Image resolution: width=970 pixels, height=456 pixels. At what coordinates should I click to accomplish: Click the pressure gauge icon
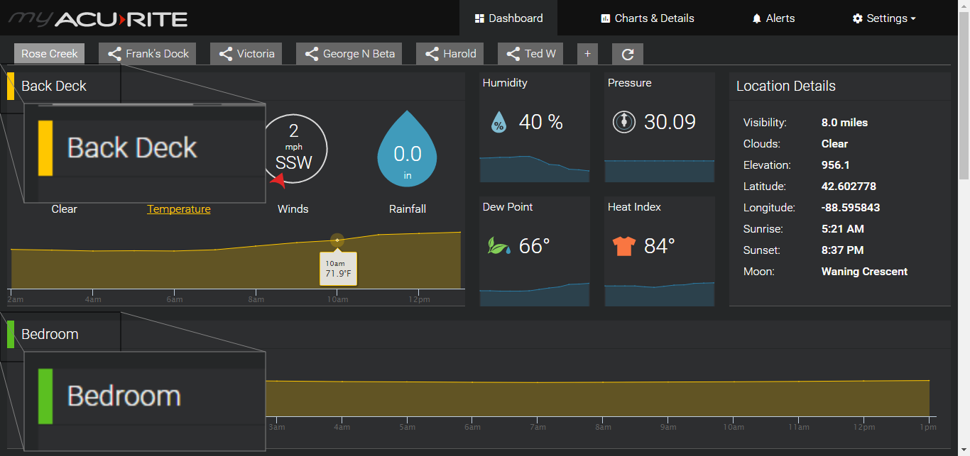click(x=623, y=122)
